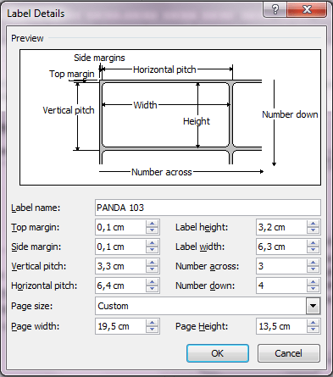Click the Label height text field
The image size is (333, 377).
coord(281,227)
